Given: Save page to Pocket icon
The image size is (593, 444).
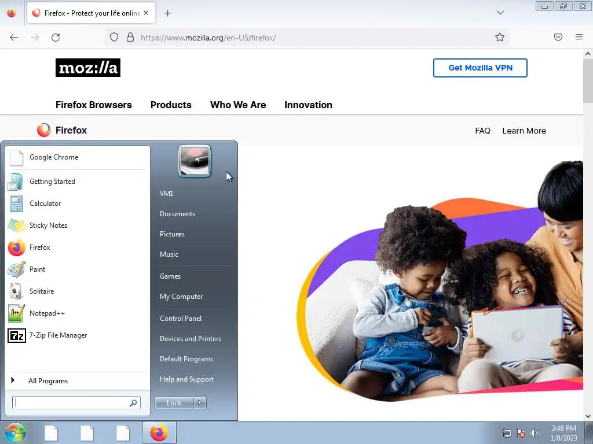Looking at the screenshot, I should [558, 37].
